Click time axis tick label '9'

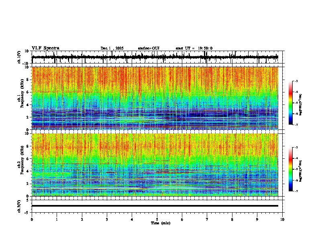pyautogui.click(x=257, y=219)
